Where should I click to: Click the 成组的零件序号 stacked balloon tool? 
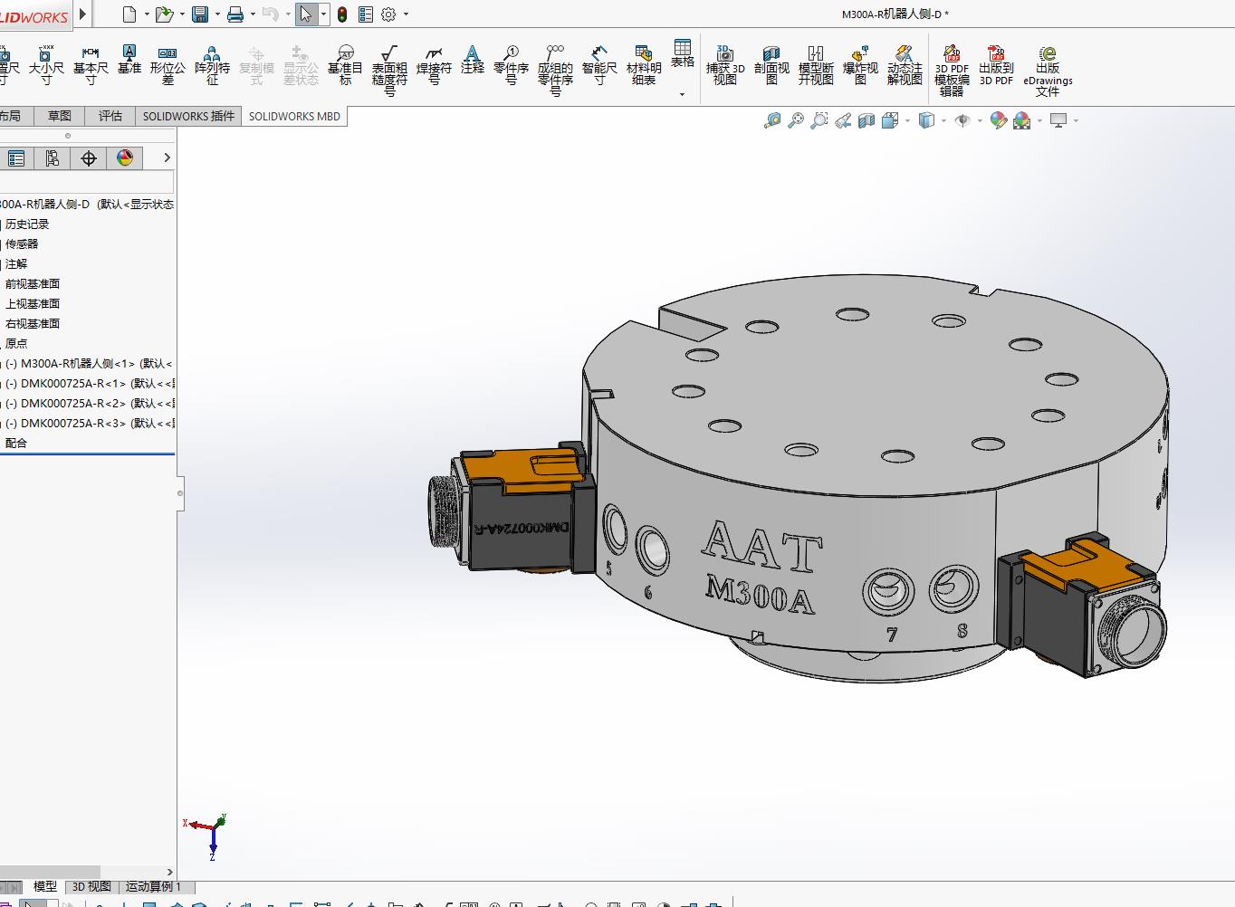(x=555, y=72)
